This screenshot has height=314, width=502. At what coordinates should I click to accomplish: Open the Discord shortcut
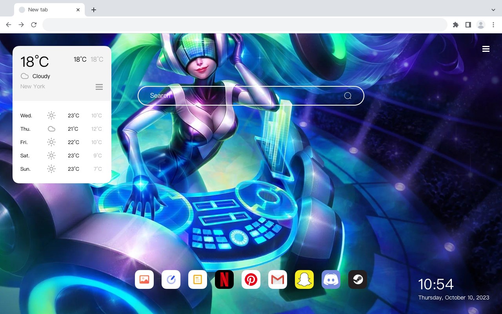[331, 279]
